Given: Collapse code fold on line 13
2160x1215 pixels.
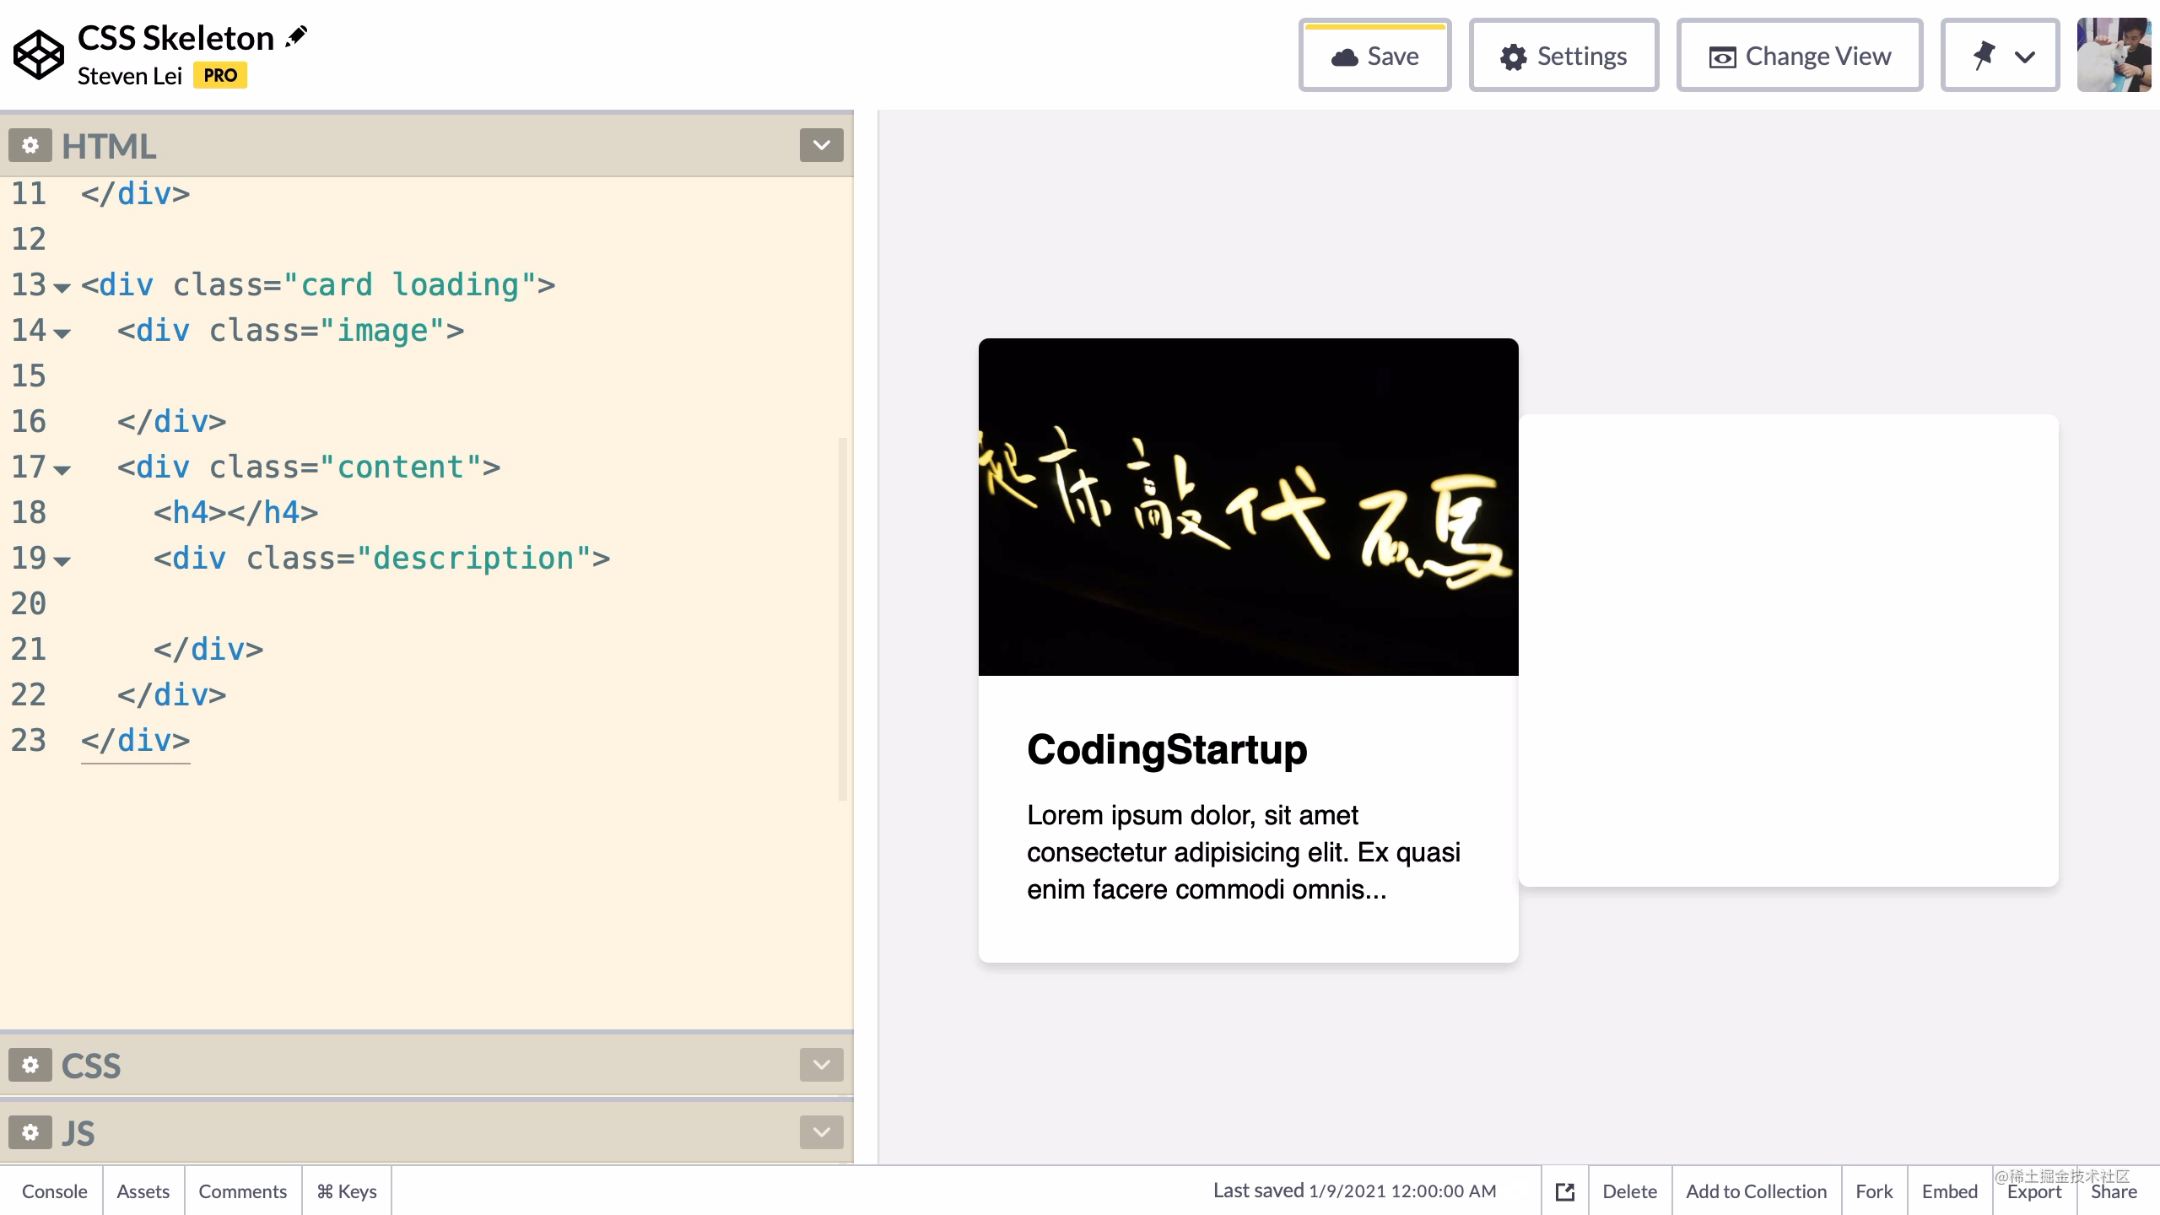Looking at the screenshot, I should (x=62, y=288).
